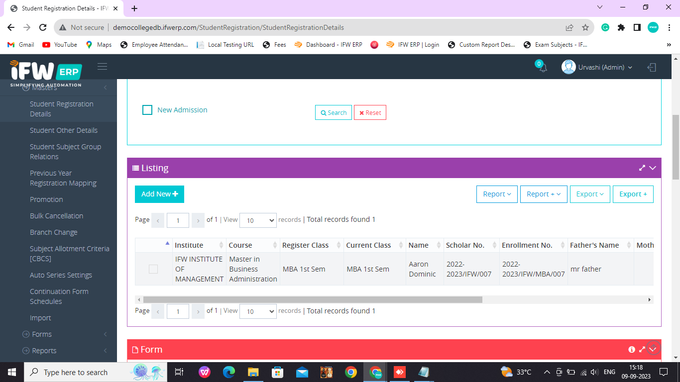
Task: Open Chrome three-dot menu
Action: click(669, 27)
